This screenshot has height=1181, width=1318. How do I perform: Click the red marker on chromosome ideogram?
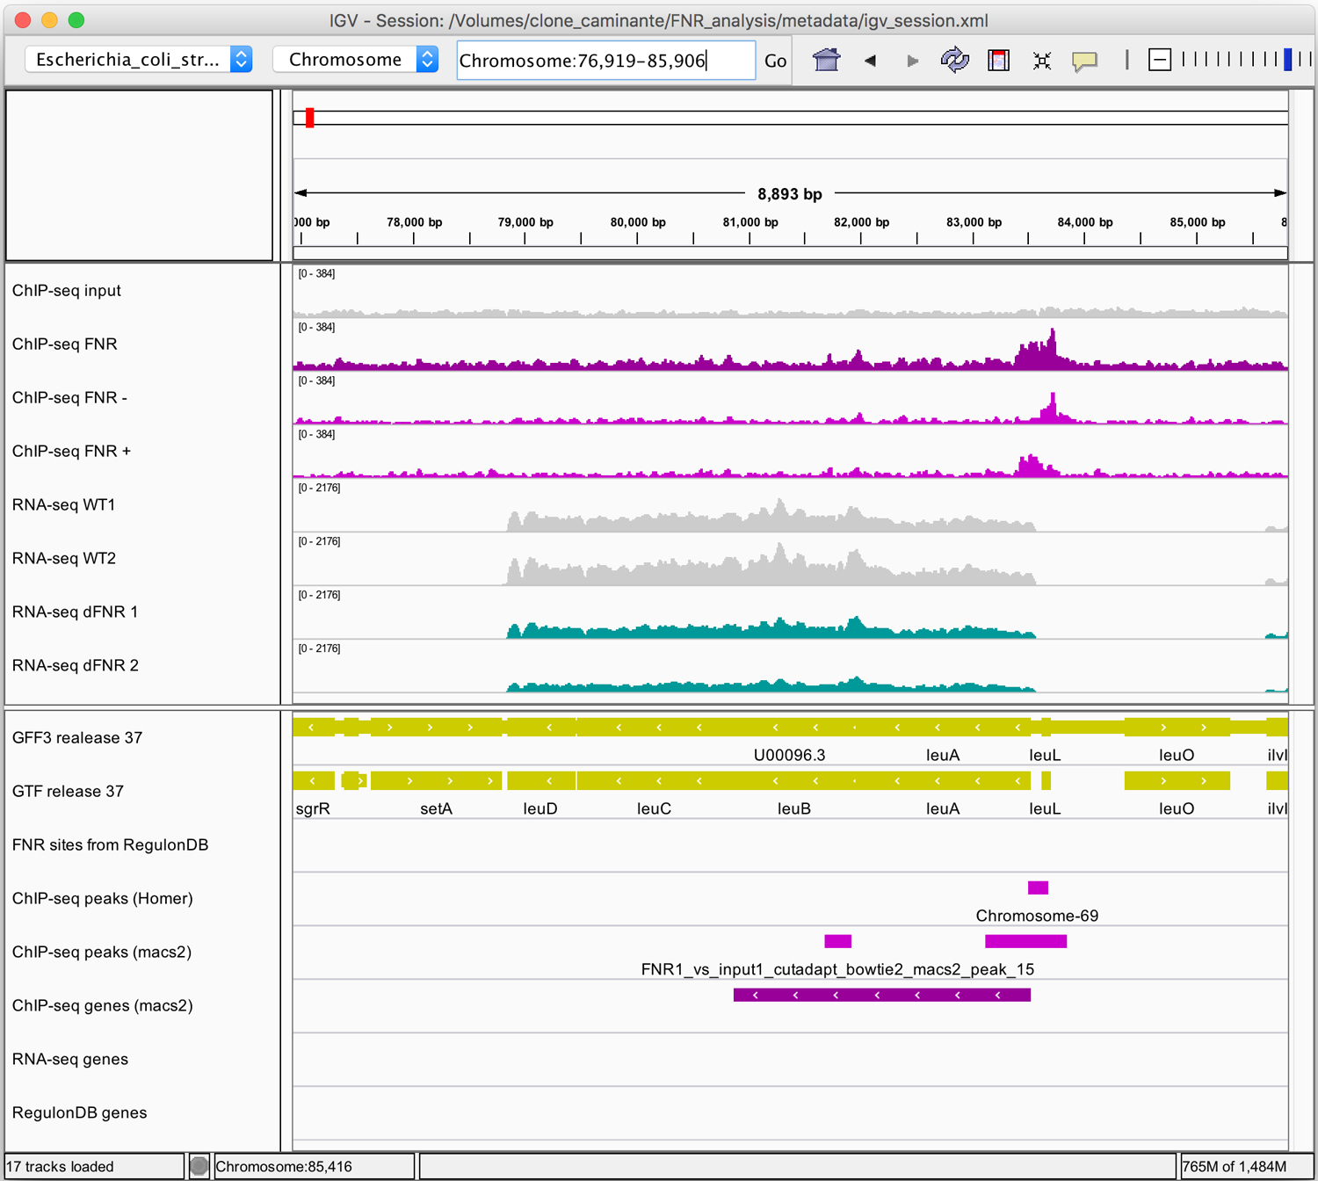point(309,117)
